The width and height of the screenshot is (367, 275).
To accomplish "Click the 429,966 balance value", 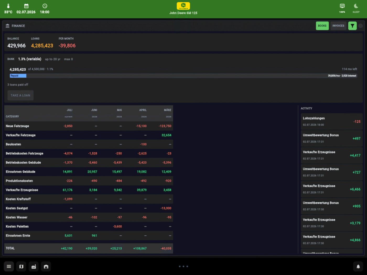I will pos(17,46).
